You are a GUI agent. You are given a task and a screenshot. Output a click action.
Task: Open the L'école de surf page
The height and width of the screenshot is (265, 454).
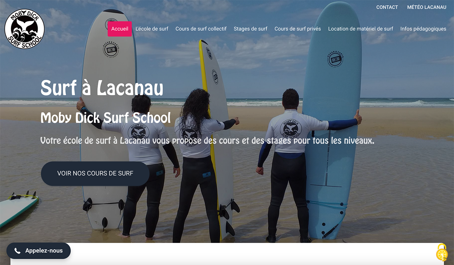(x=152, y=29)
